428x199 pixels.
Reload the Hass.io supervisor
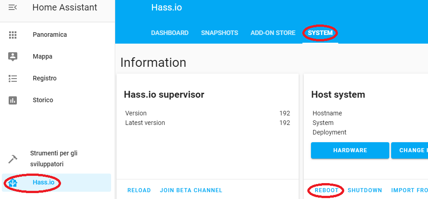(139, 190)
